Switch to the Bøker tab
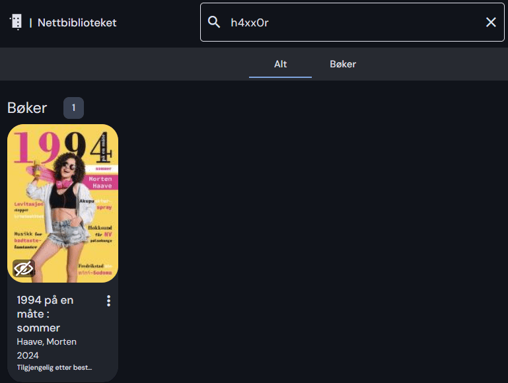This screenshot has height=383, width=508. pyautogui.click(x=343, y=64)
